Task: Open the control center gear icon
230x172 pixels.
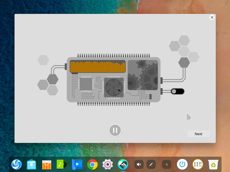Action: tap(107, 164)
